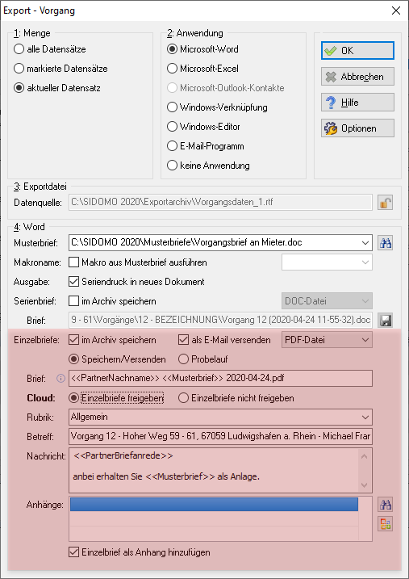Open Hilfe with the question mark icon
The width and height of the screenshot is (409, 579).
point(357,103)
